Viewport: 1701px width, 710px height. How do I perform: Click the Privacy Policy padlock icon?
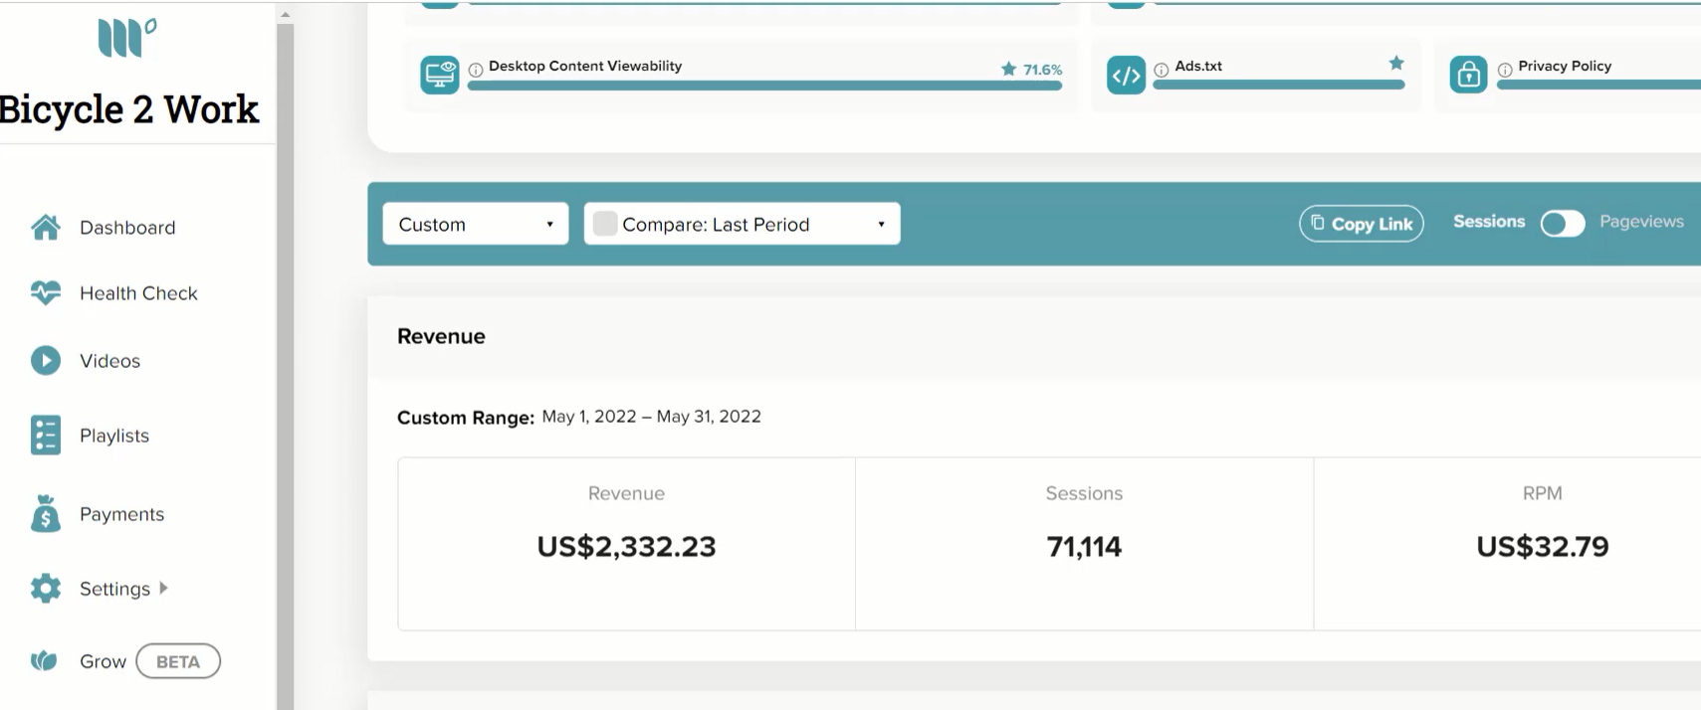(x=1468, y=75)
